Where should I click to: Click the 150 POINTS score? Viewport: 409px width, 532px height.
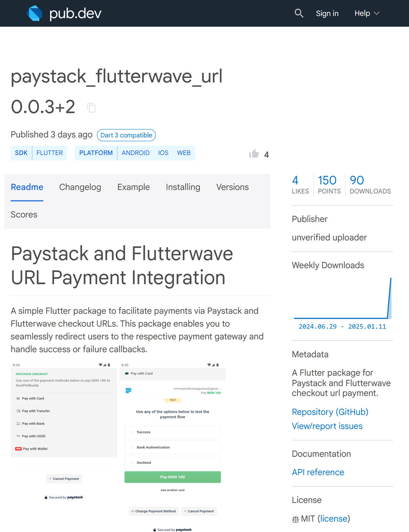tap(329, 185)
